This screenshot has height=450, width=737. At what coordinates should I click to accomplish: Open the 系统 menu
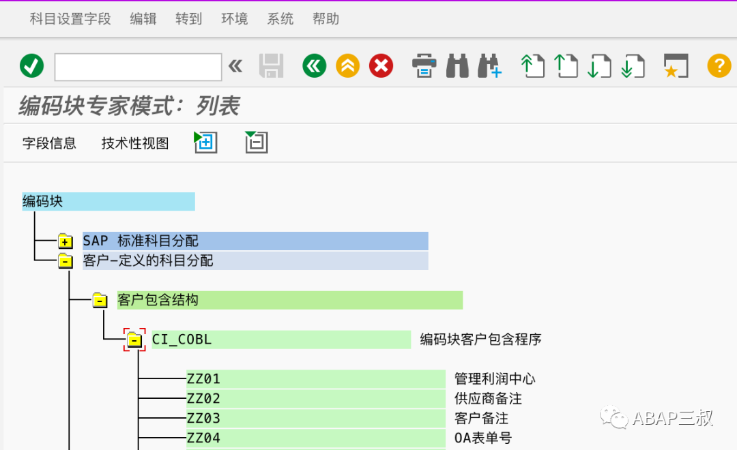pyautogui.click(x=280, y=19)
